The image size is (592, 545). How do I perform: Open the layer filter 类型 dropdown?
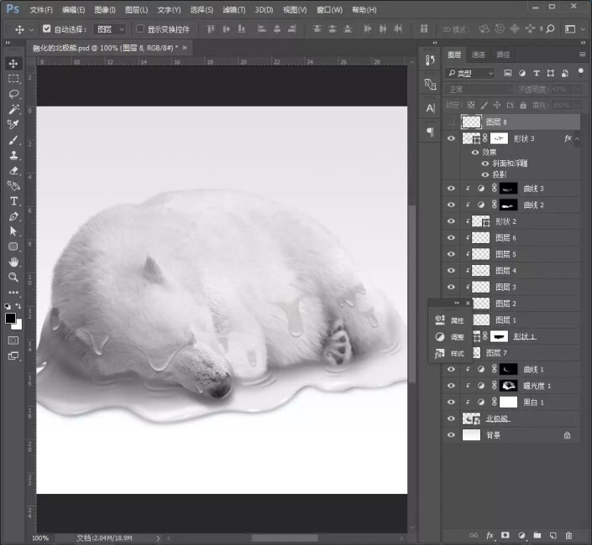coord(472,73)
